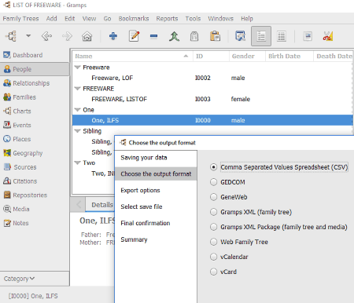Open Geography view in sidebar

point(35,153)
